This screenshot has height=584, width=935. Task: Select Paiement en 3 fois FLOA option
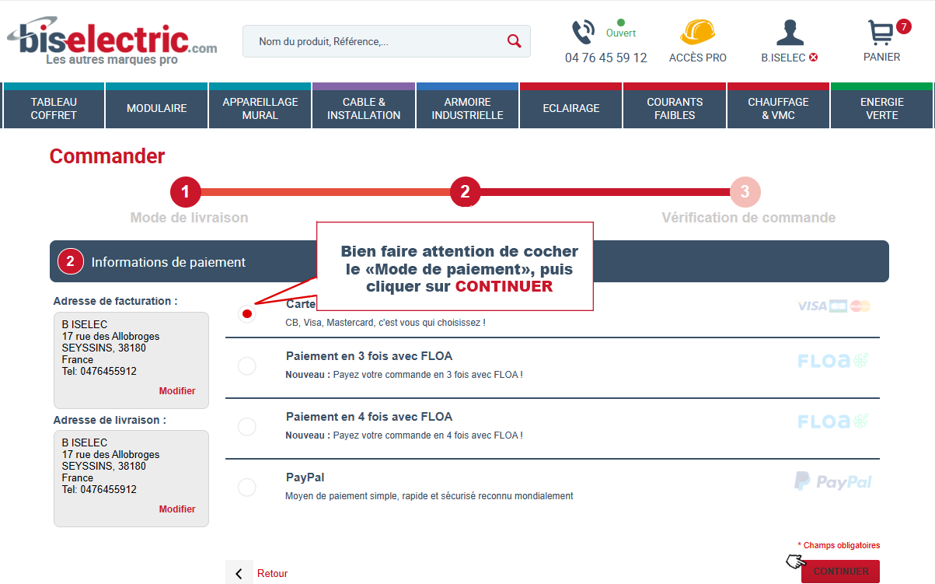(x=247, y=366)
